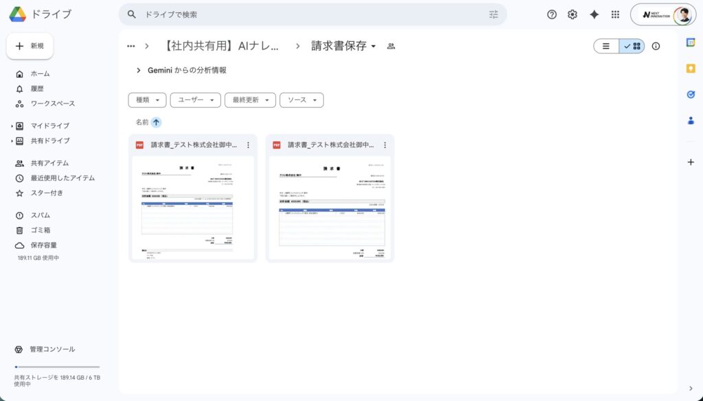Open the settings gear icon
The height and width of the screenshot is (401, 703).
pos(573,14)
